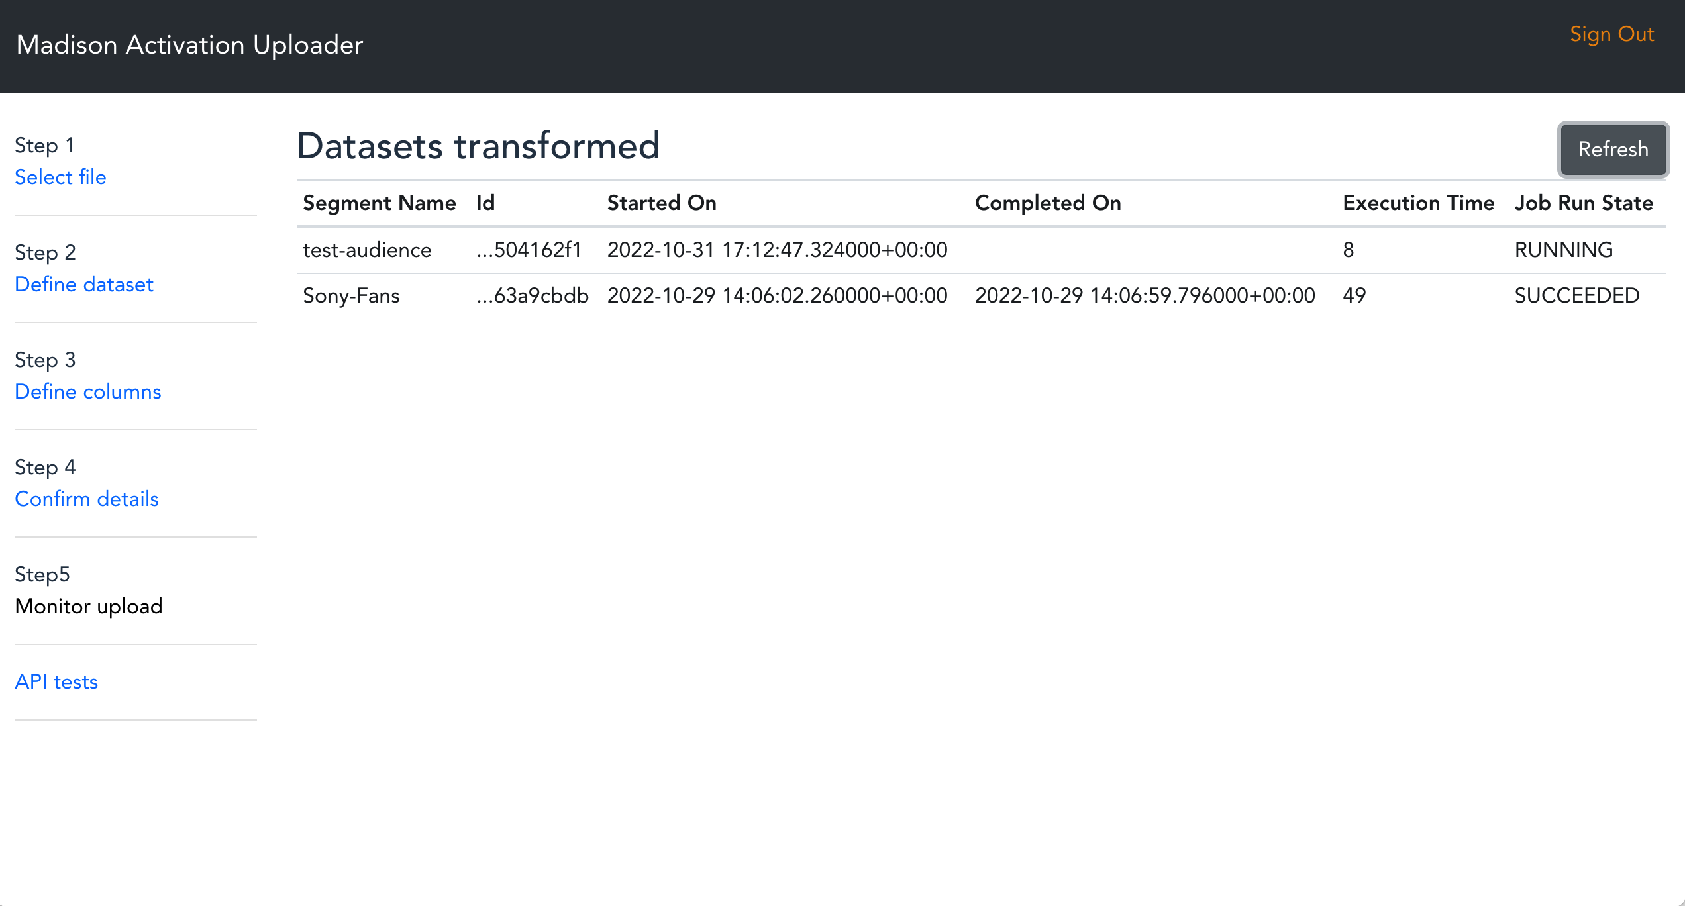The image size is (1685, 906).
Task: Open the Select file step
Action: (x=60, y=177)
